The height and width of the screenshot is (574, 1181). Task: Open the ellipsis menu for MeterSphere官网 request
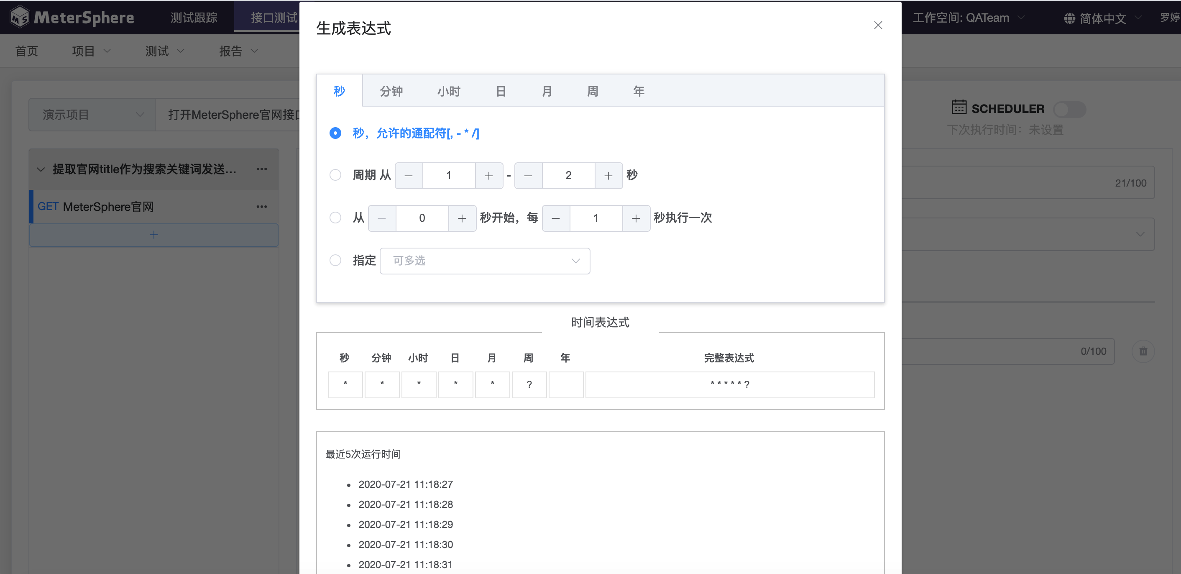(x=262, y=207)
